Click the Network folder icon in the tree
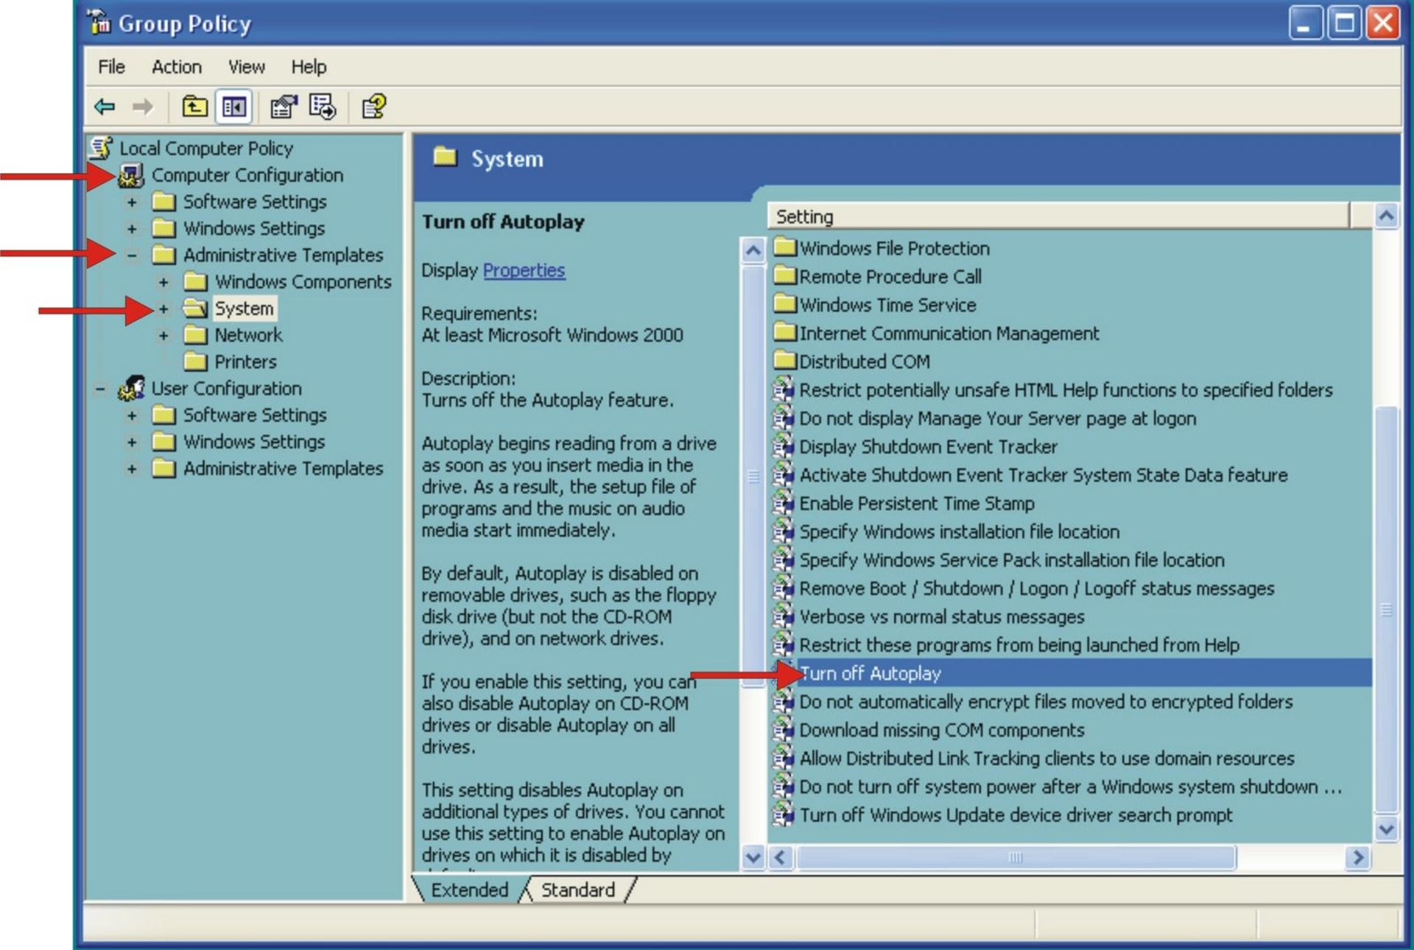This screenshot has height=950, width=1414. [x=195, y=335]
